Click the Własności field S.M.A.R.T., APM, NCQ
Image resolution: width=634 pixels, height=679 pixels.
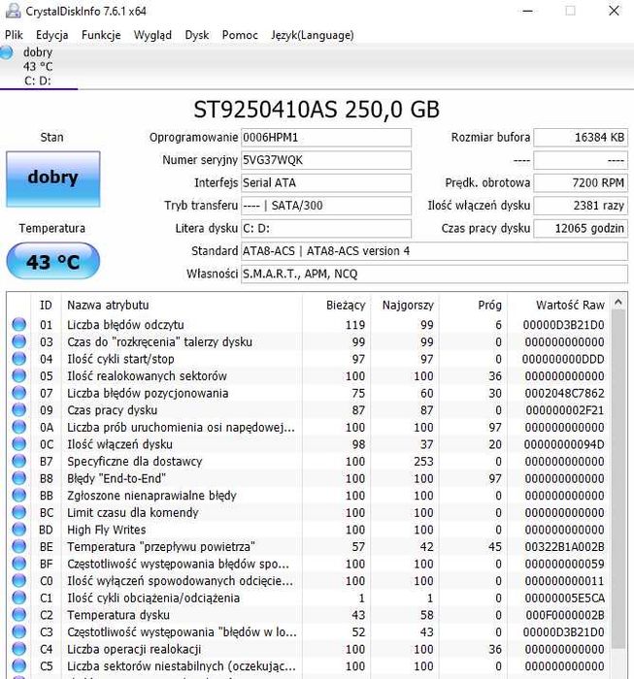(x=434, y=274)
